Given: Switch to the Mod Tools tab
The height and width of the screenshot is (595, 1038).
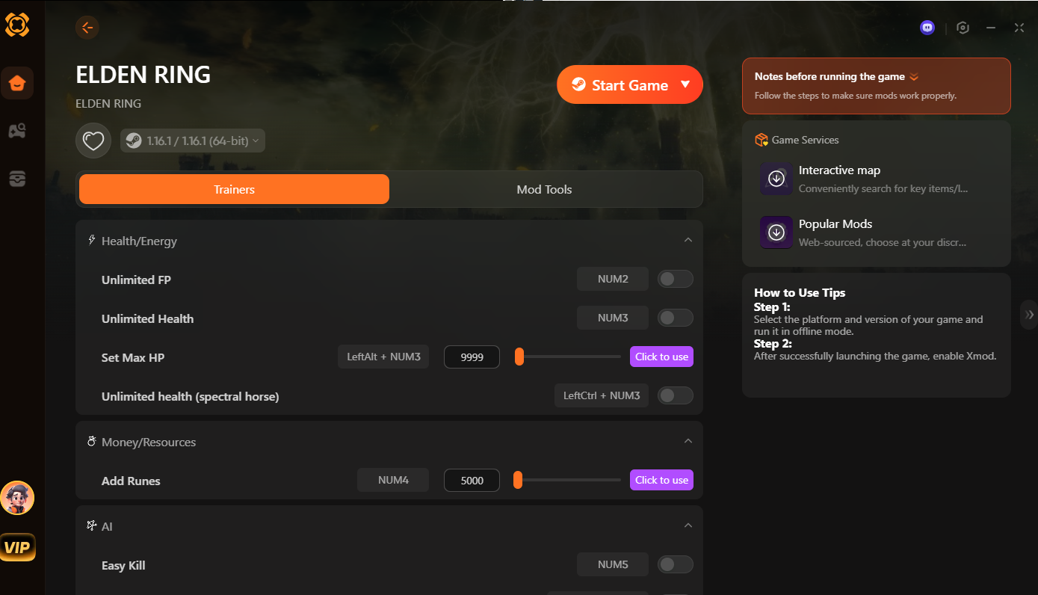Looking at the screenshot, I should point(544,189).
